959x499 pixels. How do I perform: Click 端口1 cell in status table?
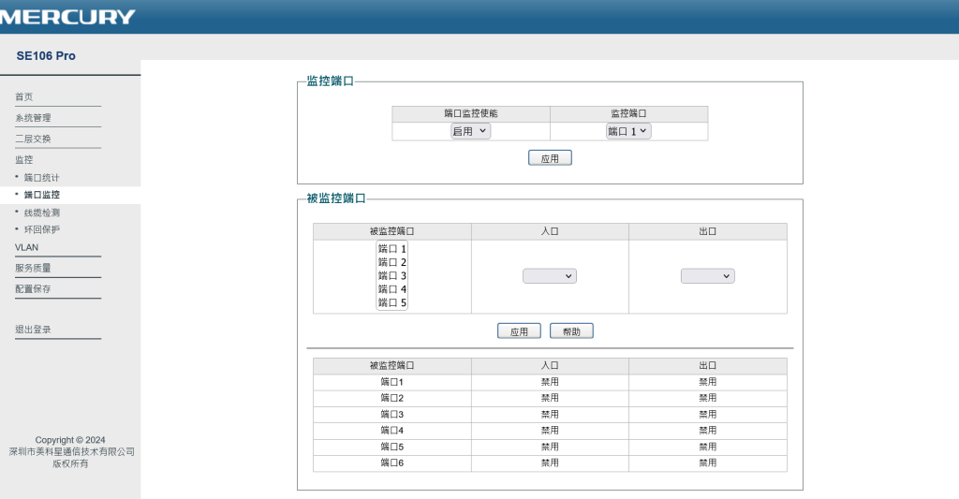392,382
